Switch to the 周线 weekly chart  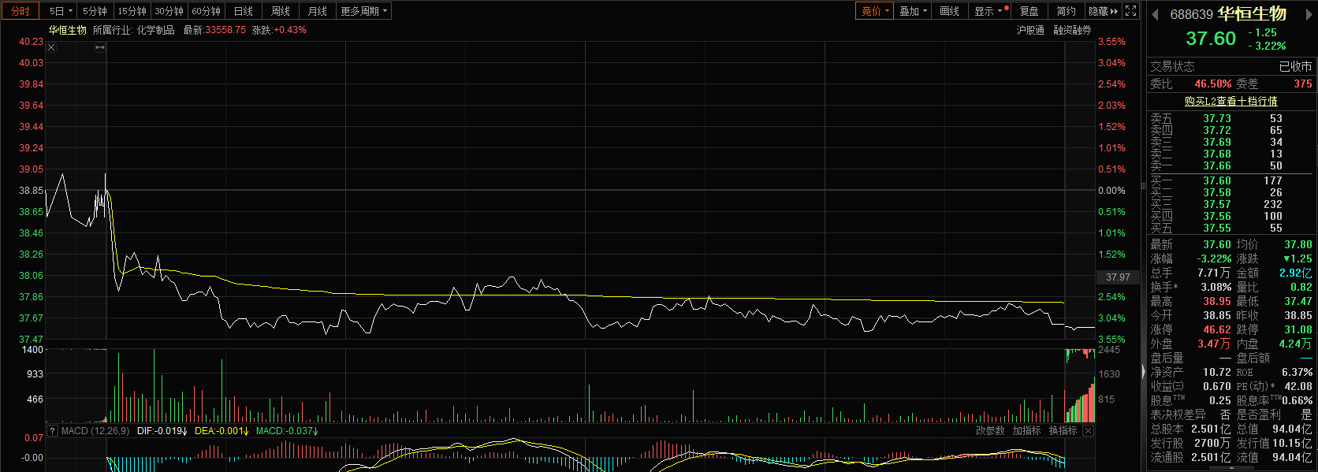281,11
